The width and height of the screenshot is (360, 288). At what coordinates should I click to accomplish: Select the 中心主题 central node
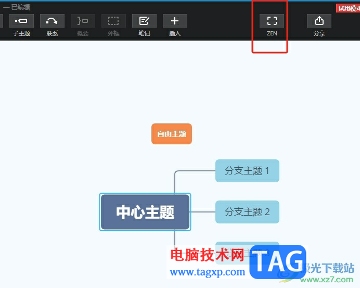pos(145,212)
